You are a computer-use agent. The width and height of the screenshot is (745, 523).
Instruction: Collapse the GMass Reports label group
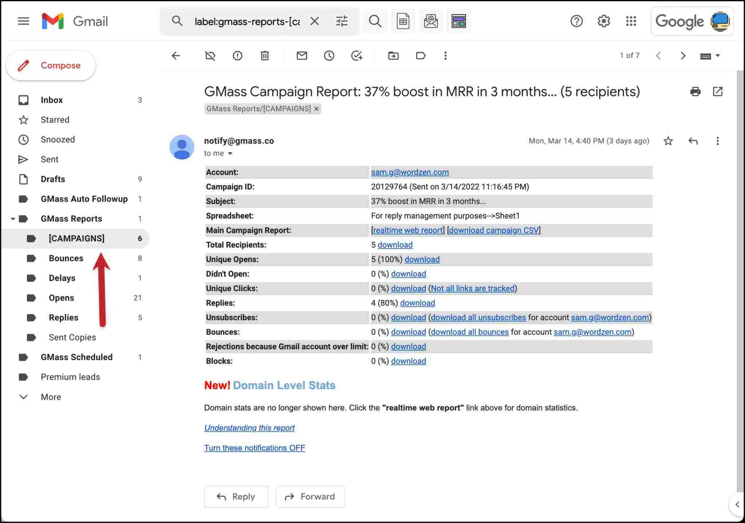[13, 218]
